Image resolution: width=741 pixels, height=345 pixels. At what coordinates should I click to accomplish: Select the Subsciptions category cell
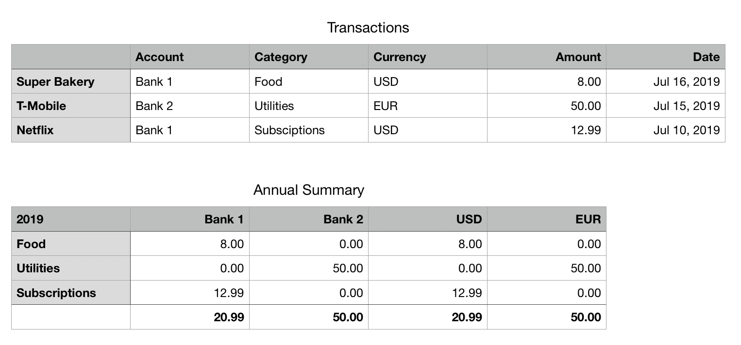(309, 130)
